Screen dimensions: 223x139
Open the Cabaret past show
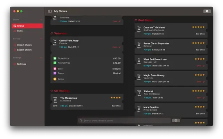(171, 94)
